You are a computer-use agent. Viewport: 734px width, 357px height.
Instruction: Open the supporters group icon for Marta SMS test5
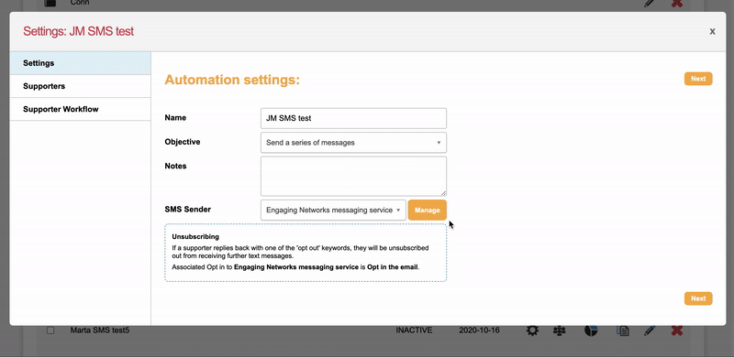click(x=560, y=330)
